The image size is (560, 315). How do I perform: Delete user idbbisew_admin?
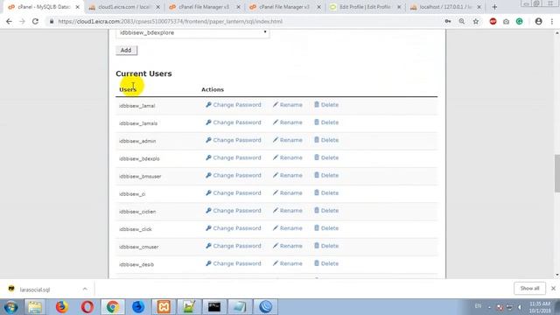click(326, 140)
